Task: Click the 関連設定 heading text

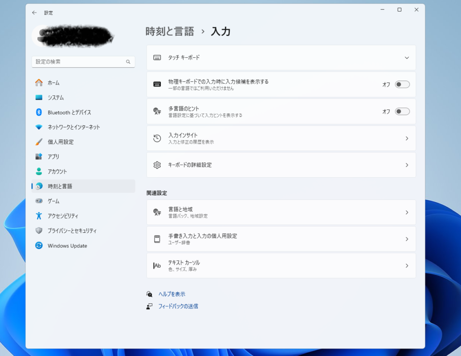Action: click(x=157, y=193)
